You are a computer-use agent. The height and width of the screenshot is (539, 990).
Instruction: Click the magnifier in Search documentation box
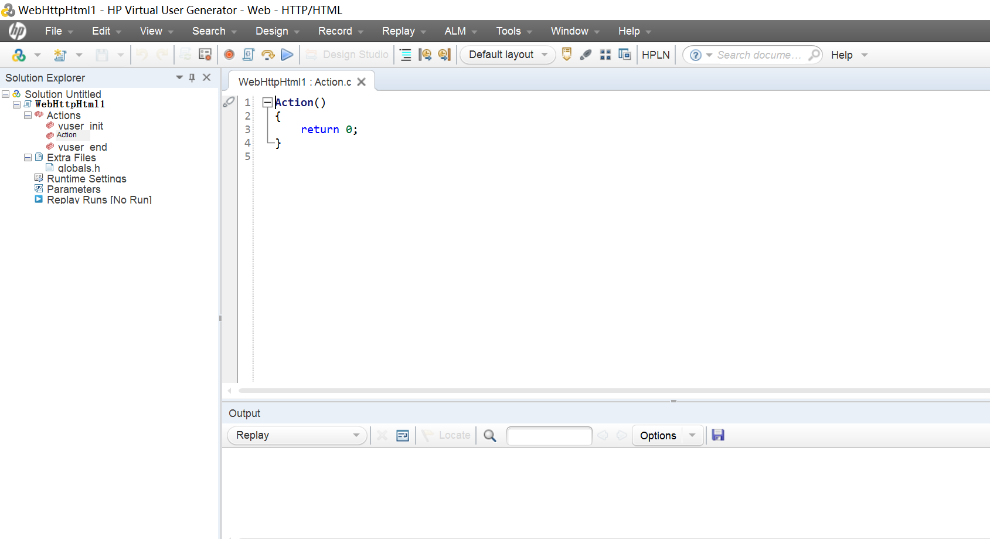[814, 55]
